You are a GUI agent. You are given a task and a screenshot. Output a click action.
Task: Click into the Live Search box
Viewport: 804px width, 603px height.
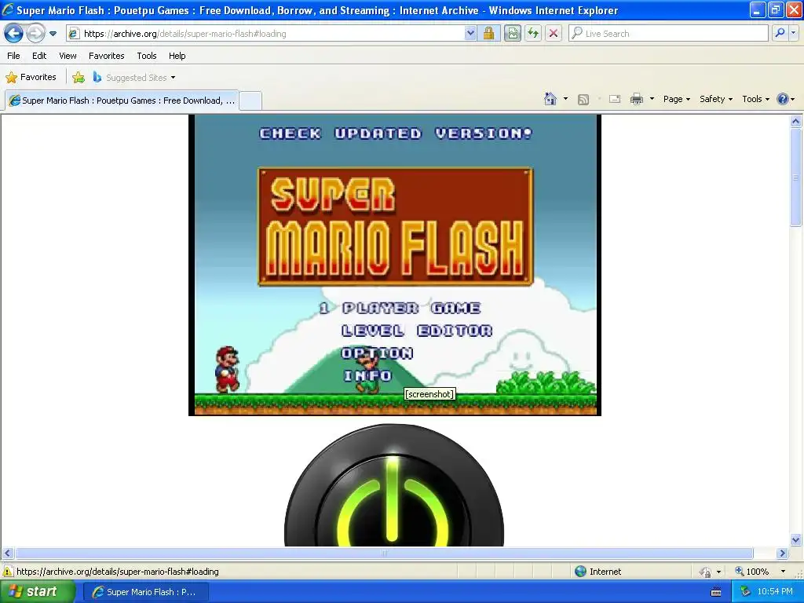(669, 34)
